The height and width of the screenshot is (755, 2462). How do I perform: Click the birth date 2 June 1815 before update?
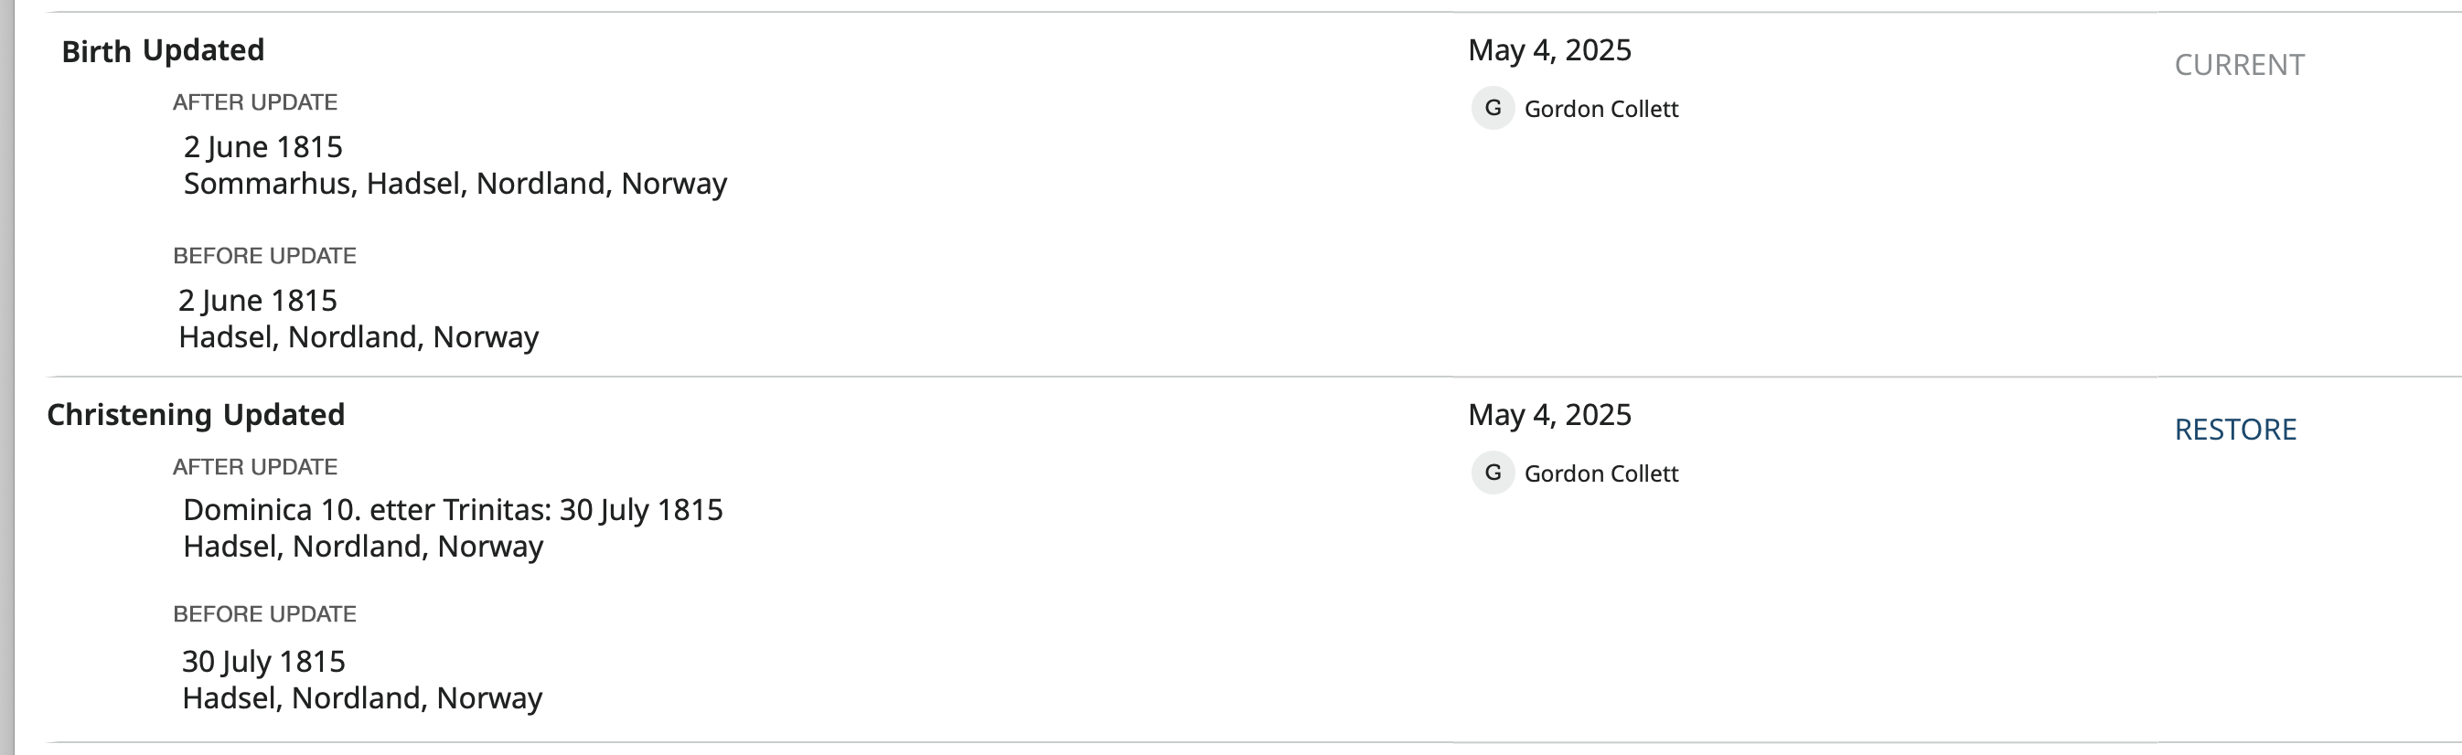tap(258, 301)
